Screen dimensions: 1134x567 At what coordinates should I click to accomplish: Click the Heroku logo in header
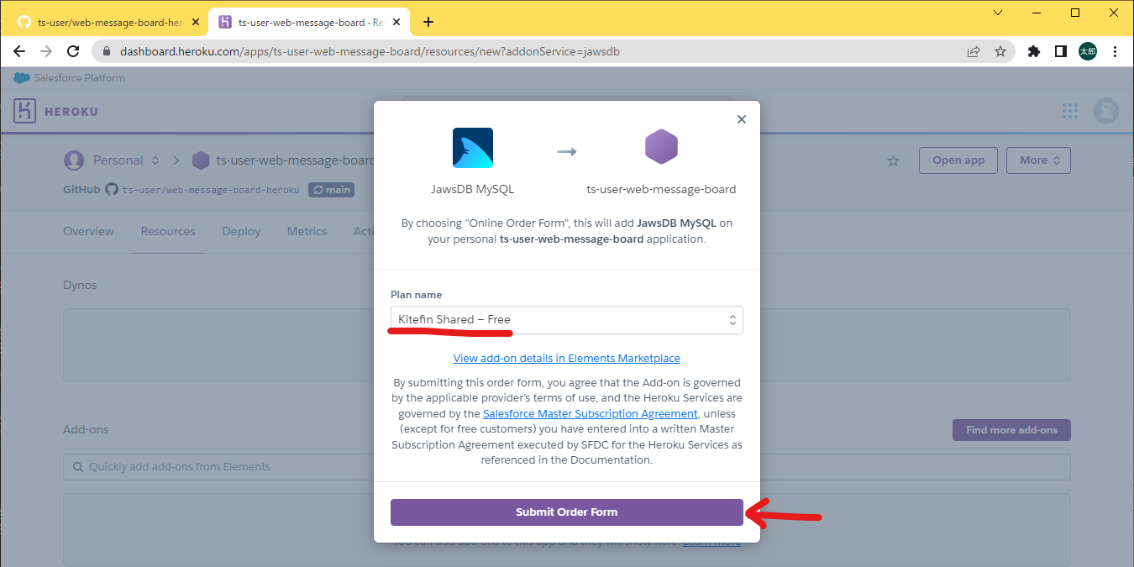click(55, 111)
